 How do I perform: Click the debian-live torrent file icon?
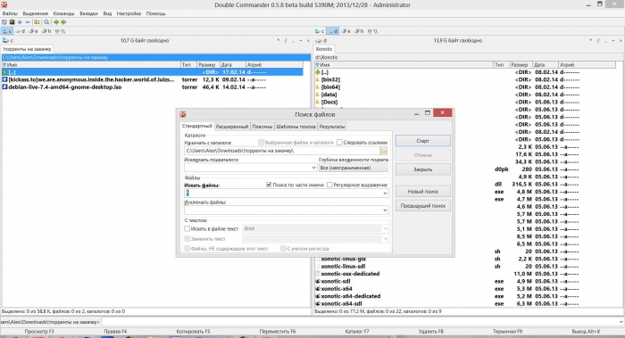[x=4, y=87]
